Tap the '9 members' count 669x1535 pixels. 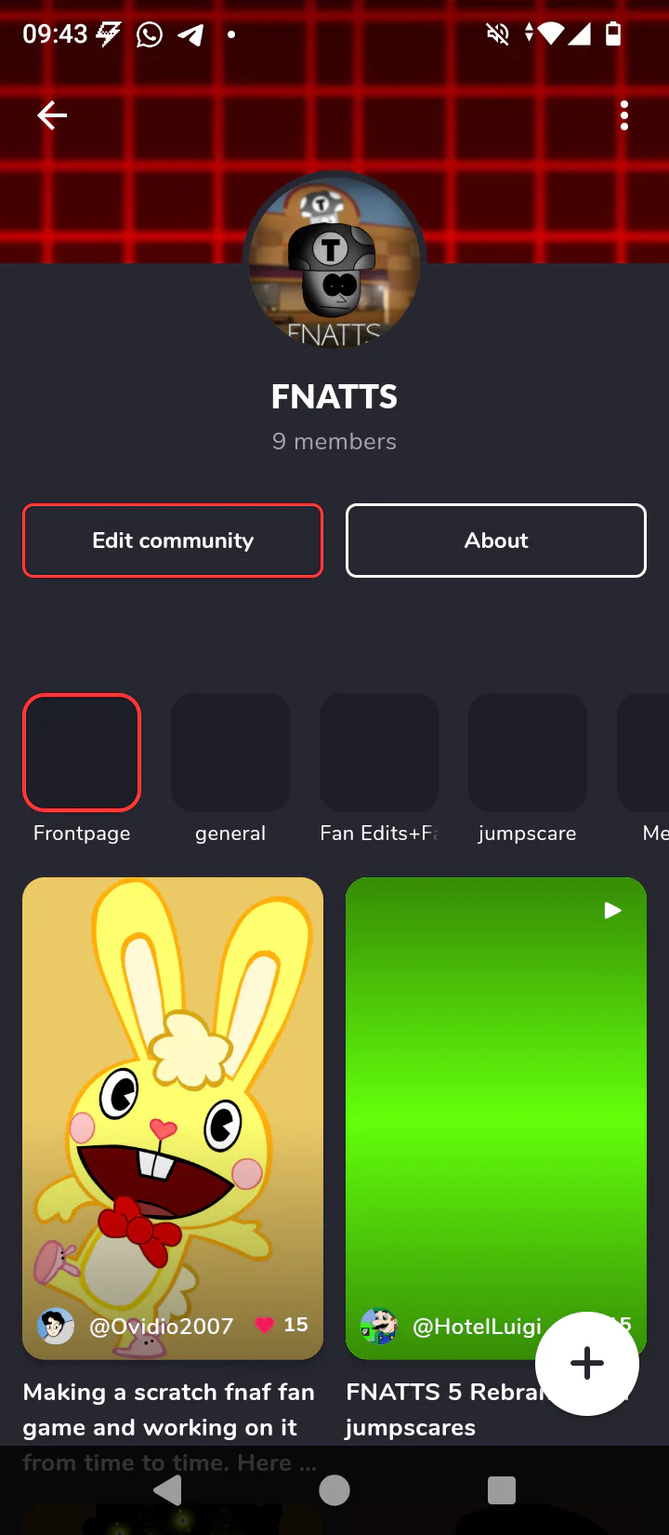(x=334, y=441)
